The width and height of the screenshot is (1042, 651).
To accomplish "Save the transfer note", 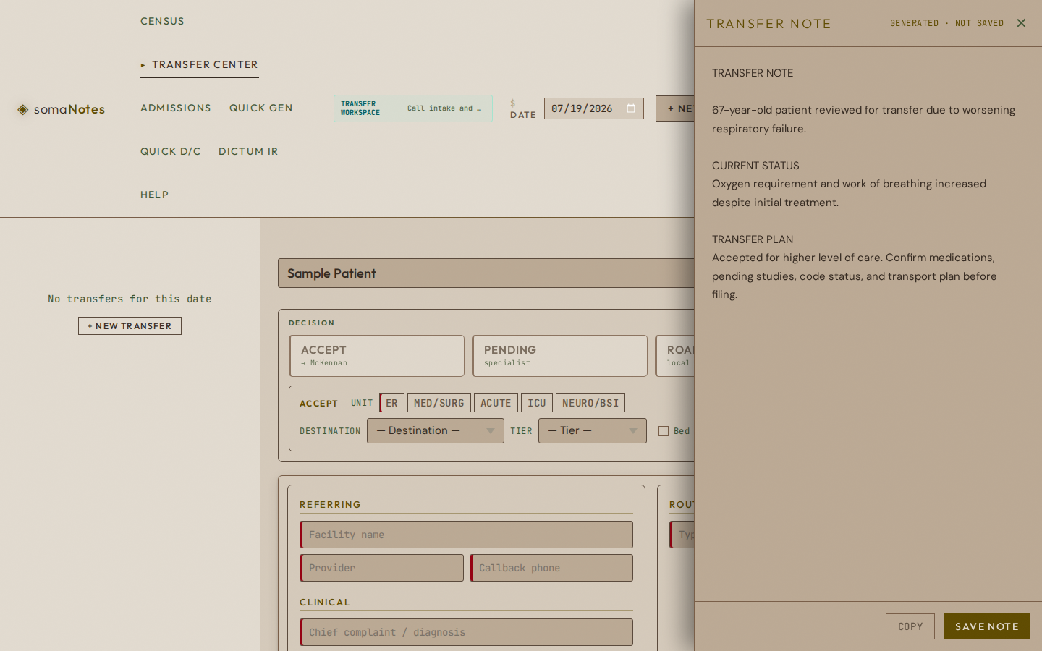I will 987,626.
